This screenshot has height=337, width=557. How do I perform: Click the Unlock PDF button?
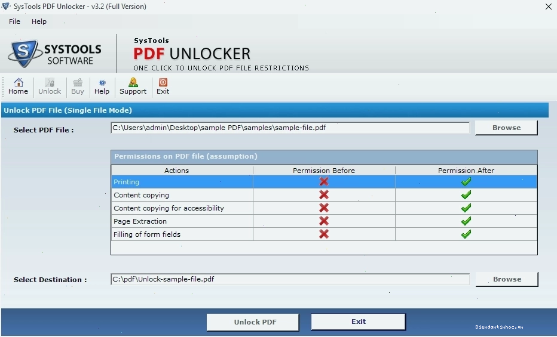pos(253,321)
